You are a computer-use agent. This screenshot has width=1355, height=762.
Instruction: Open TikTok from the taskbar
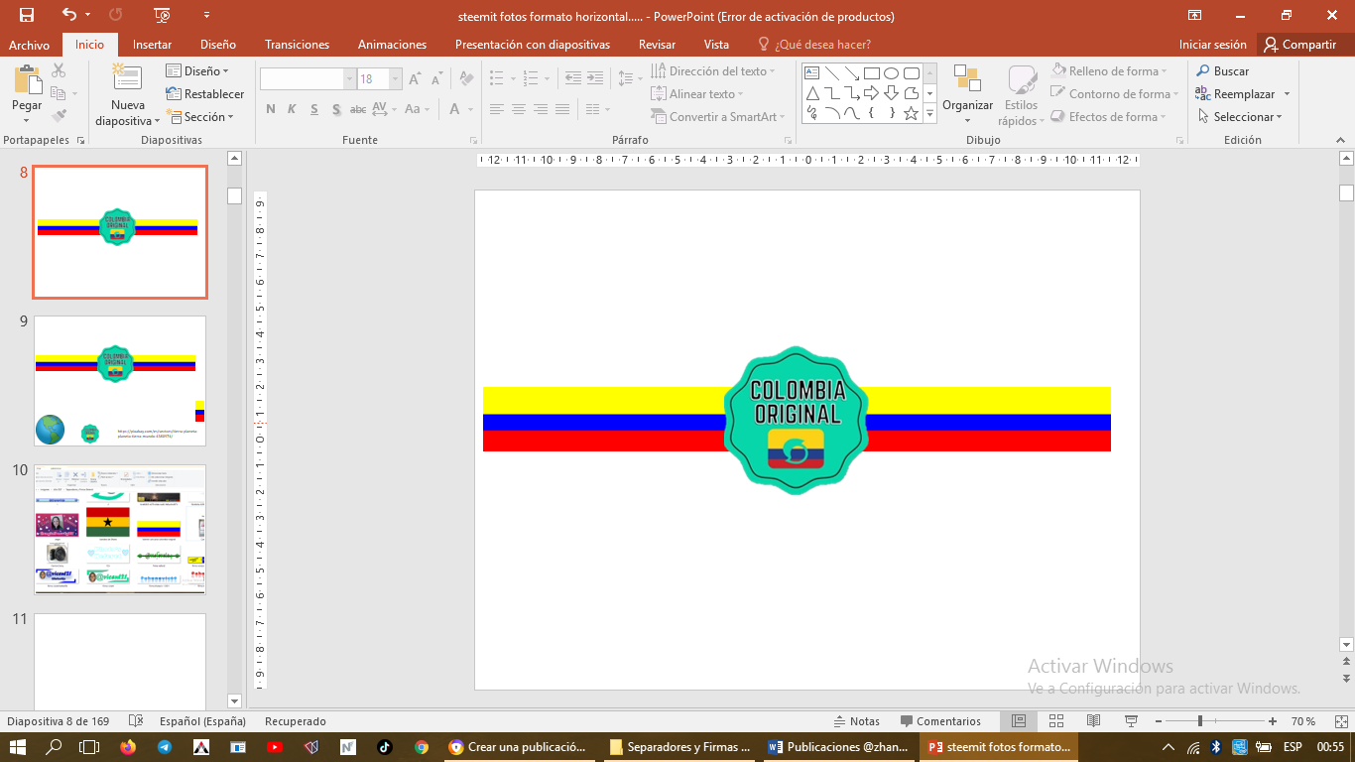coord(385,747)
